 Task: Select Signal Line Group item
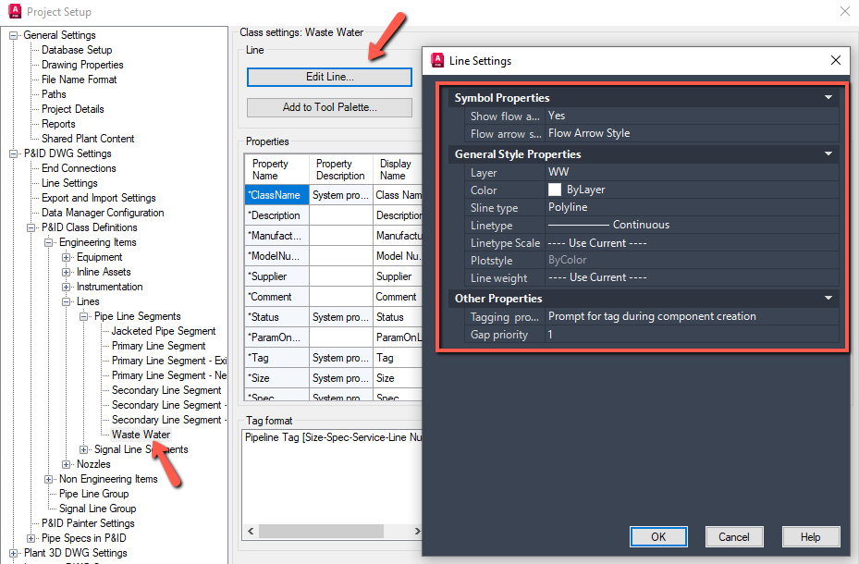click(97, 509)
